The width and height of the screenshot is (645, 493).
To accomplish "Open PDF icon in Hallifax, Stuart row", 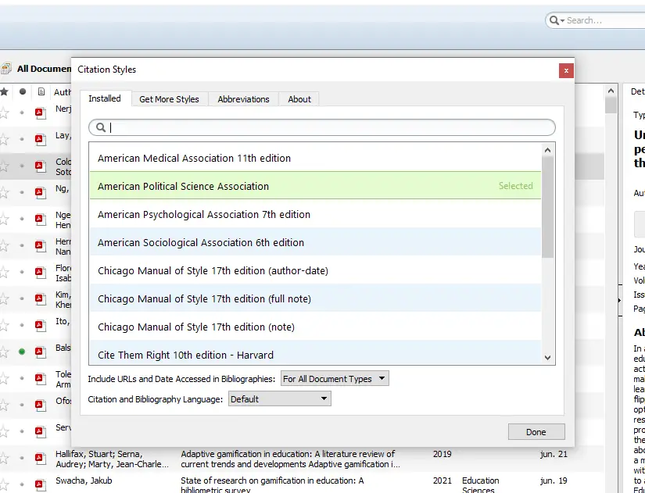I will tap(40, 458).
